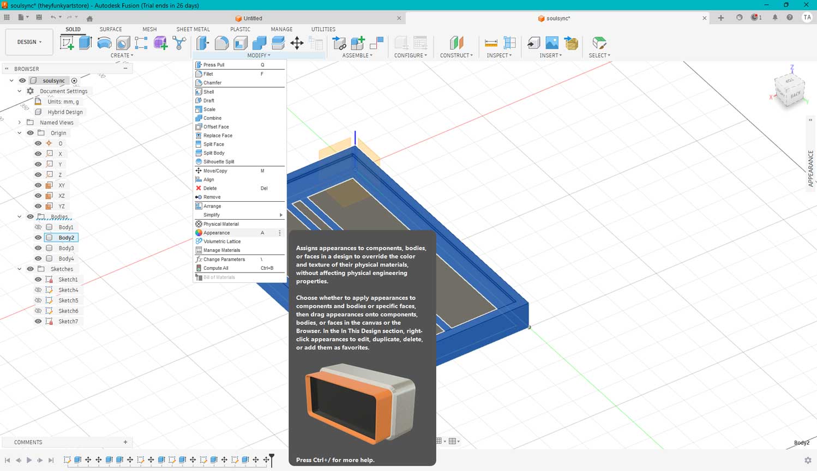Click the Measure icon under Inspect

pos(491,43)
